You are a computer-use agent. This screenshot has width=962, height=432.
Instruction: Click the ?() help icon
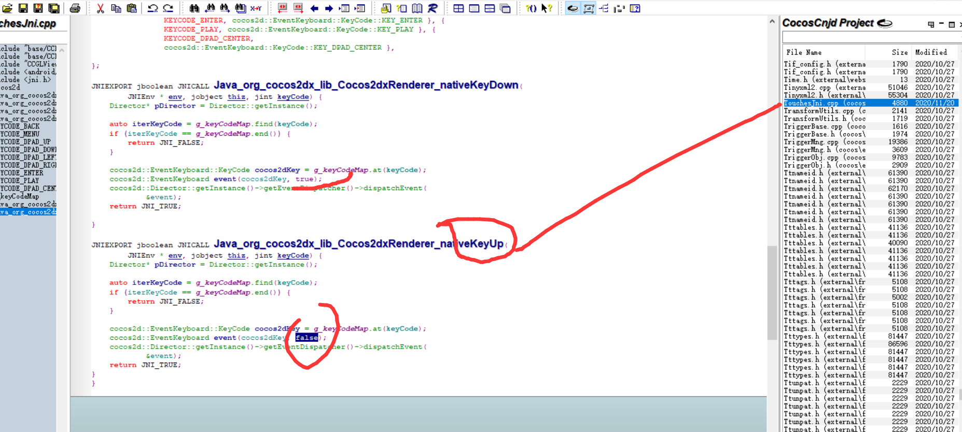(531, 8)
